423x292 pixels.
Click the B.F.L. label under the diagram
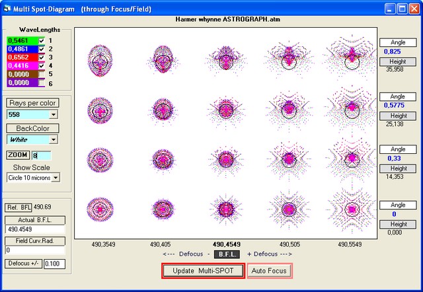click(227, 254)
